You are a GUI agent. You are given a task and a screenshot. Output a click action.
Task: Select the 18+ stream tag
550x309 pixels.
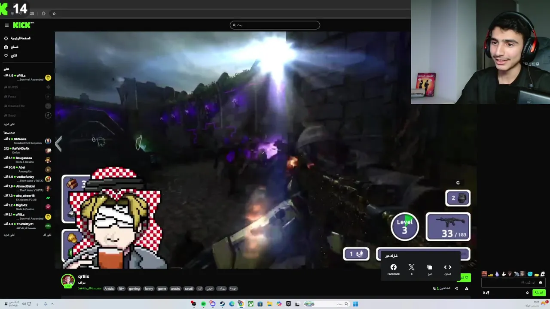[121, 288]
